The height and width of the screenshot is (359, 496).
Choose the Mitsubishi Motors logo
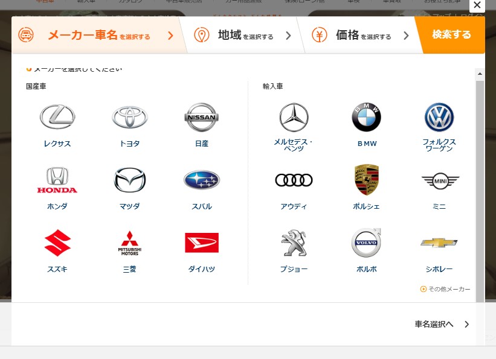(x=130, y=243)
